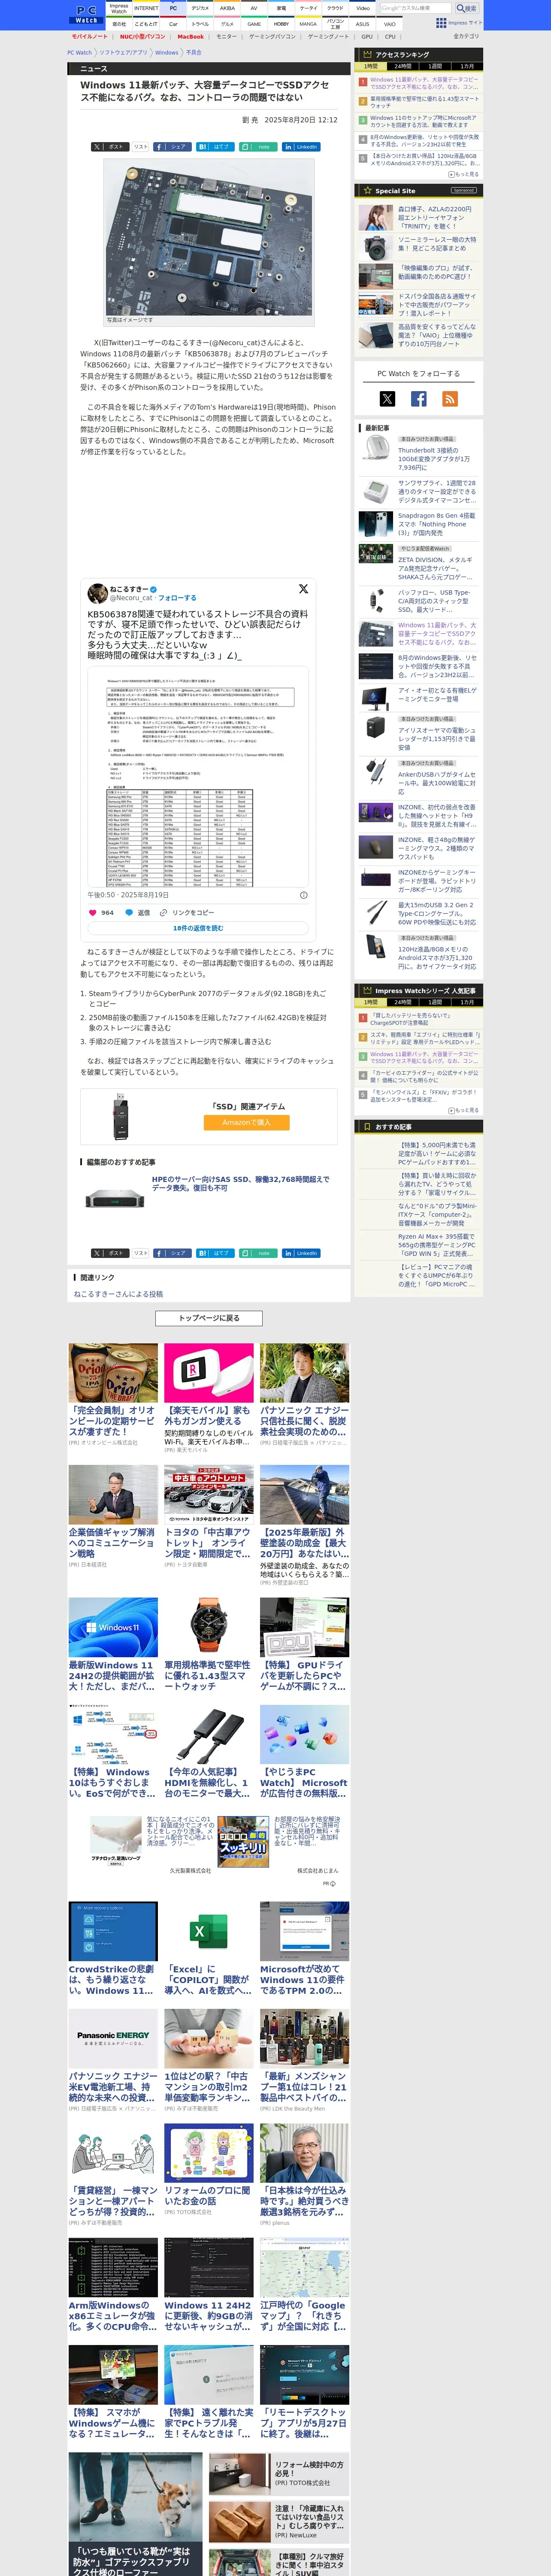
Task: Switch Impress Watch series ranking to 24時間
Action: coord(403,1002)
